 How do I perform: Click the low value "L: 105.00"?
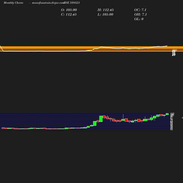pos(105,15)
